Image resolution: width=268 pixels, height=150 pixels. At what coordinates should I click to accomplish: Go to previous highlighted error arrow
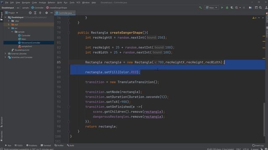(x=259, y=17)
